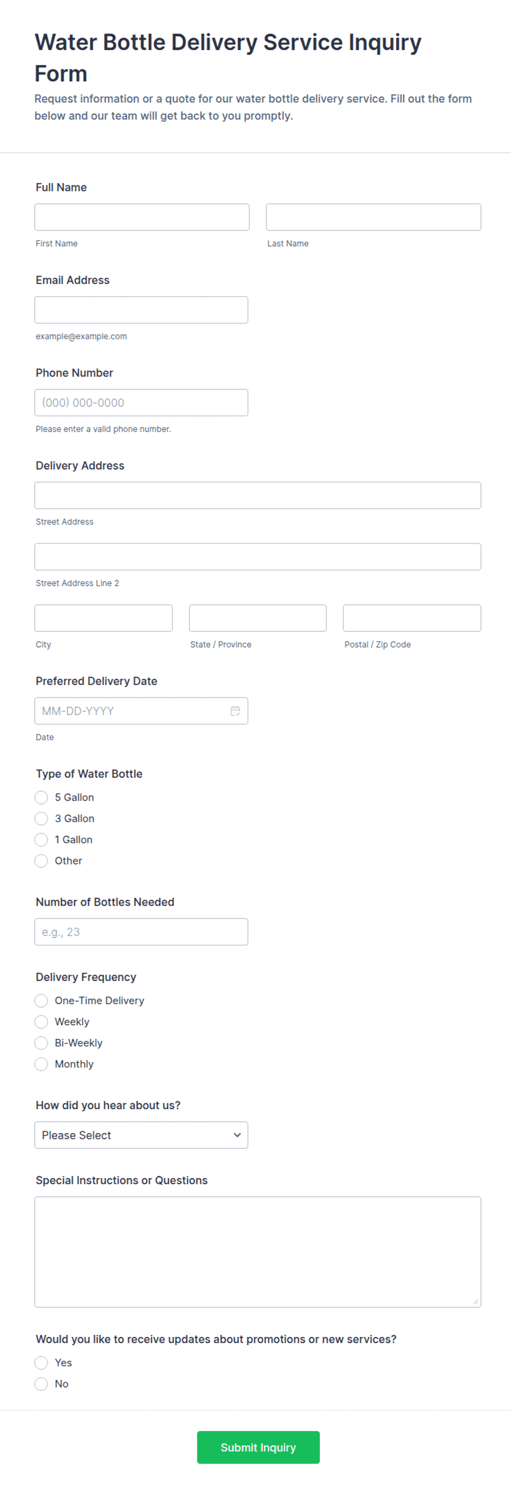Click the First Name input field
This screenshot has height=1491, width=511.
pos(142,217)
